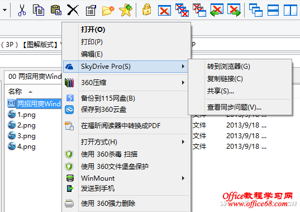The image size is (300, 212).
Task: Click the 360杀毒 shield icon
Action: pyautogui.click(x=69, y=154)
